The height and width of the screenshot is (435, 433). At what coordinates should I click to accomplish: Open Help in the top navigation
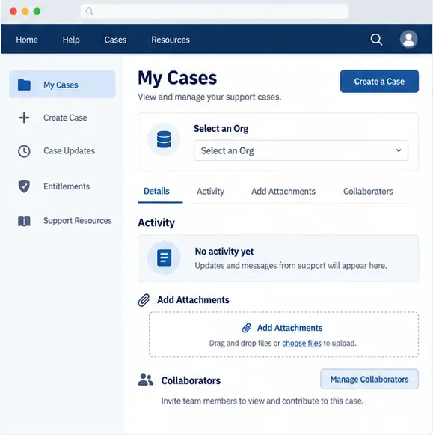71,40
